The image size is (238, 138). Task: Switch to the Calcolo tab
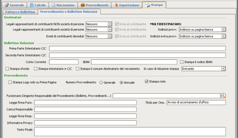(37, 5)
